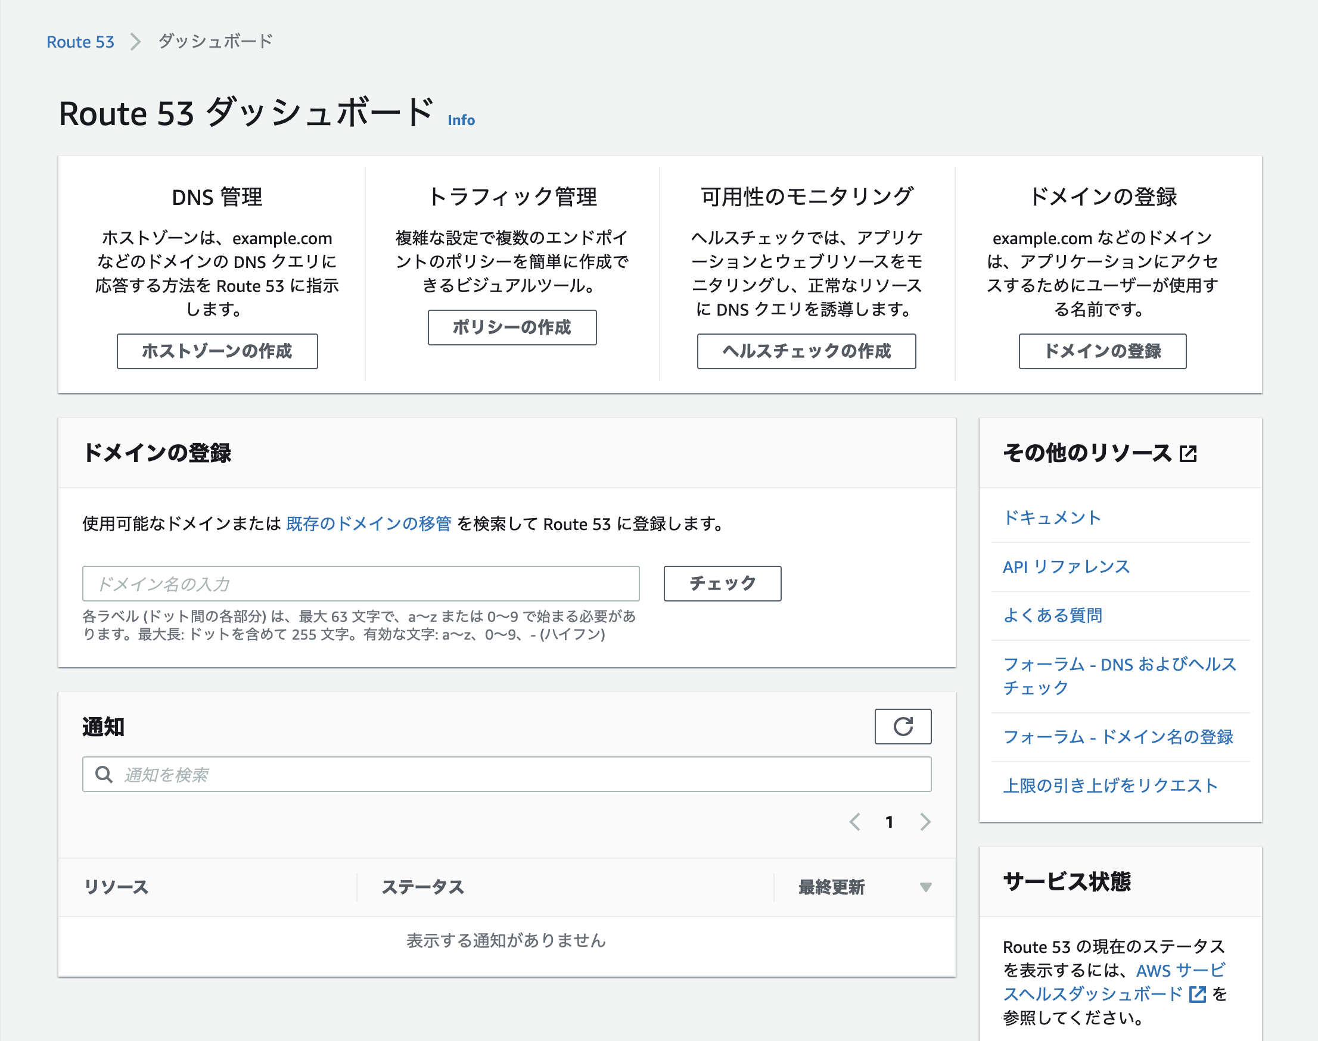The width and height of the screenshot is (1318, 1041).
Task: Open フォーラム - ドメイン名の登録 link
Action: 1118,737
